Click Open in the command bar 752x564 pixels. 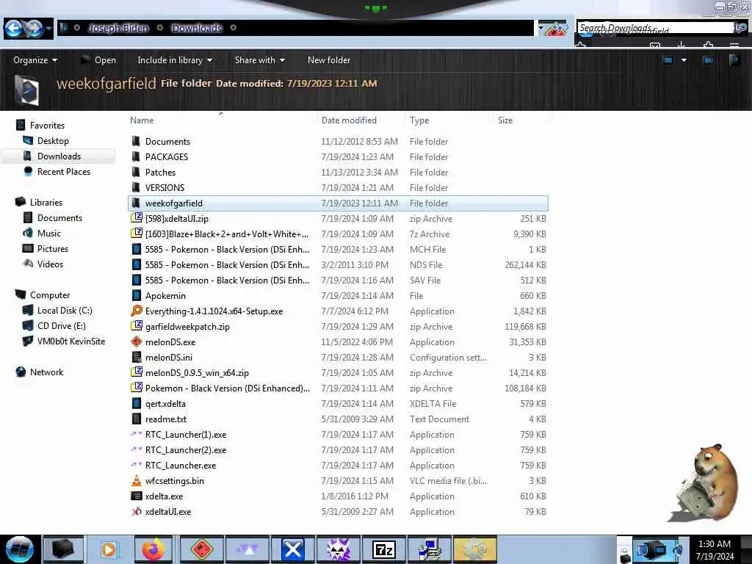pos(99,60)
